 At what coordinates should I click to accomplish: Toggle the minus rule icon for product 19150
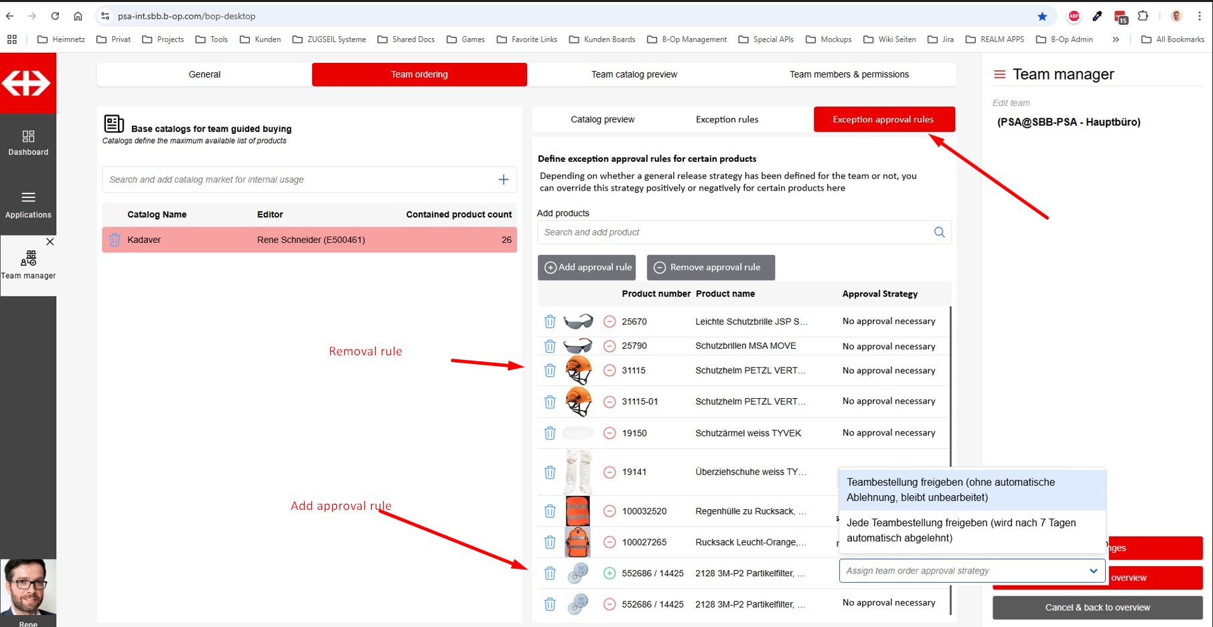pyautogui.click(x=610, y=433)
